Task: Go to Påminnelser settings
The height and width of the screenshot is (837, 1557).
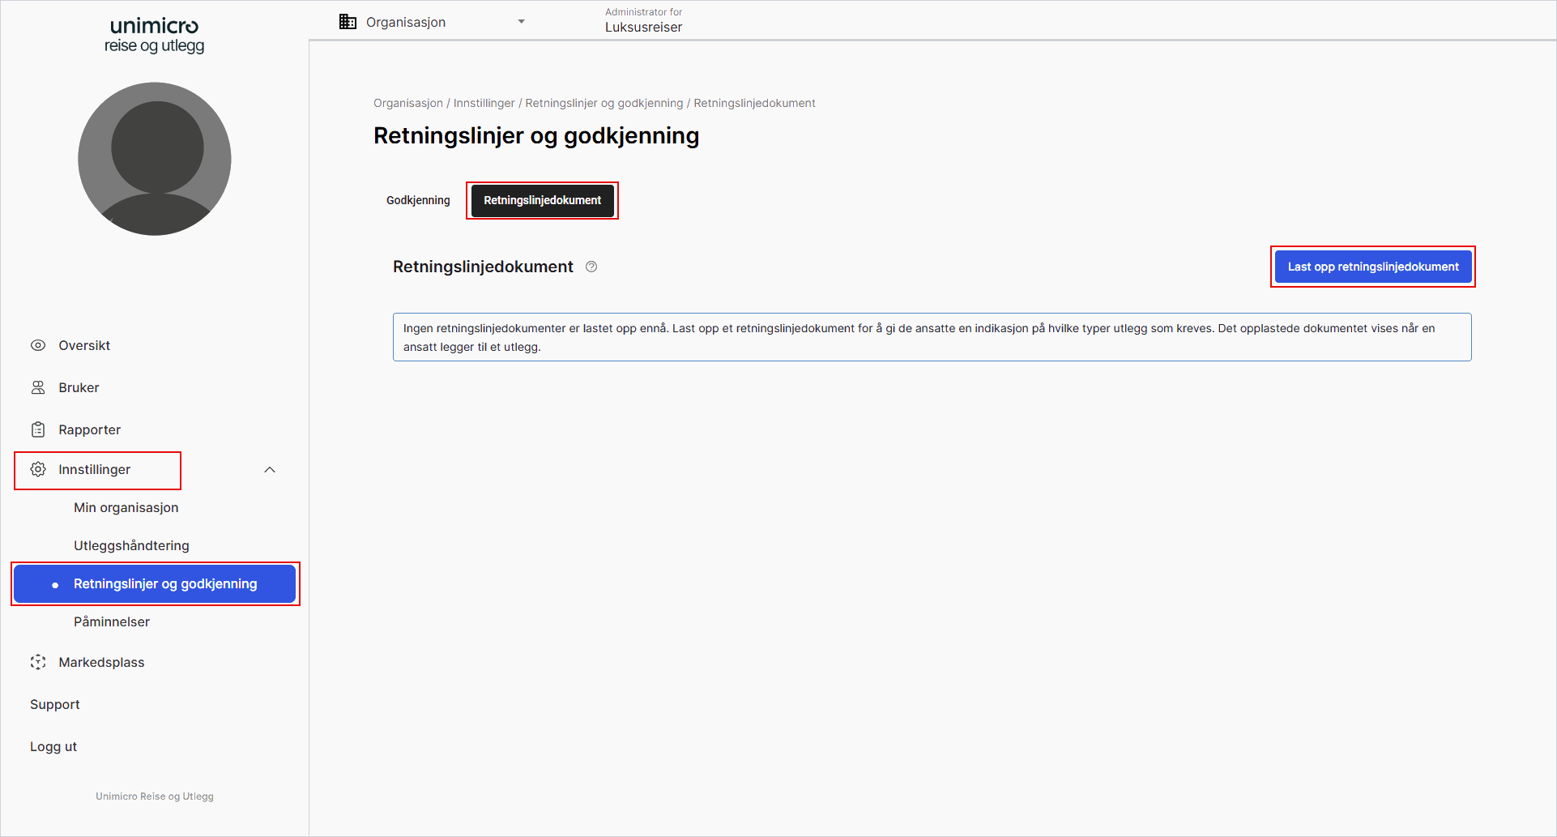Action: click(111, 621)
